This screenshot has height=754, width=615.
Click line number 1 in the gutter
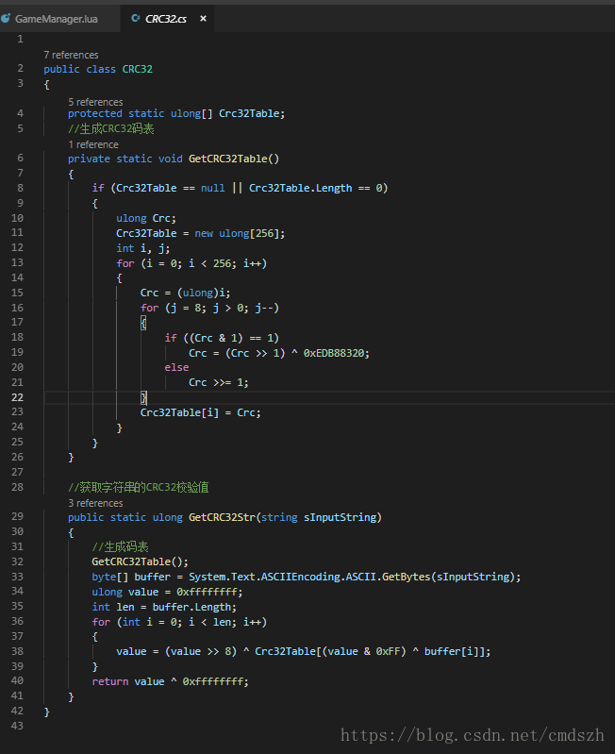tap(20, 39)
